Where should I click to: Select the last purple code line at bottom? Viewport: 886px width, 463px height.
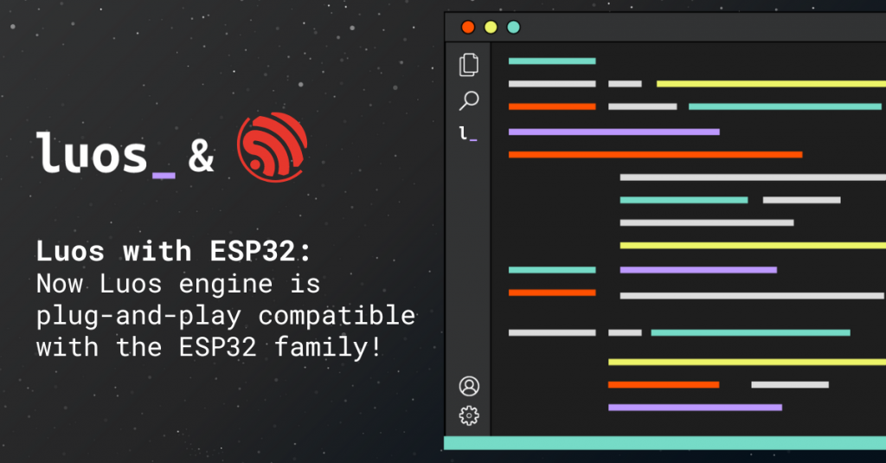[x=695, y=407]
